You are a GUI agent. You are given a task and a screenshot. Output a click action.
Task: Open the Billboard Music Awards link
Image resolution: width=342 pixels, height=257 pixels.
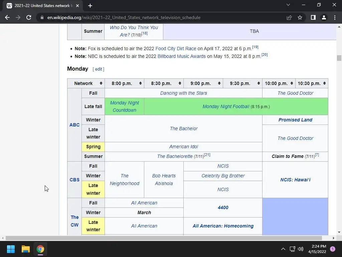pyautogui.click(x=181, y=56)
